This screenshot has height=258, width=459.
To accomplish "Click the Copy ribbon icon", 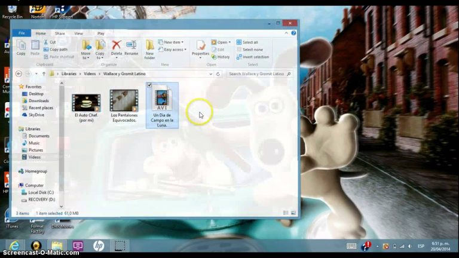I will (21, 48).
